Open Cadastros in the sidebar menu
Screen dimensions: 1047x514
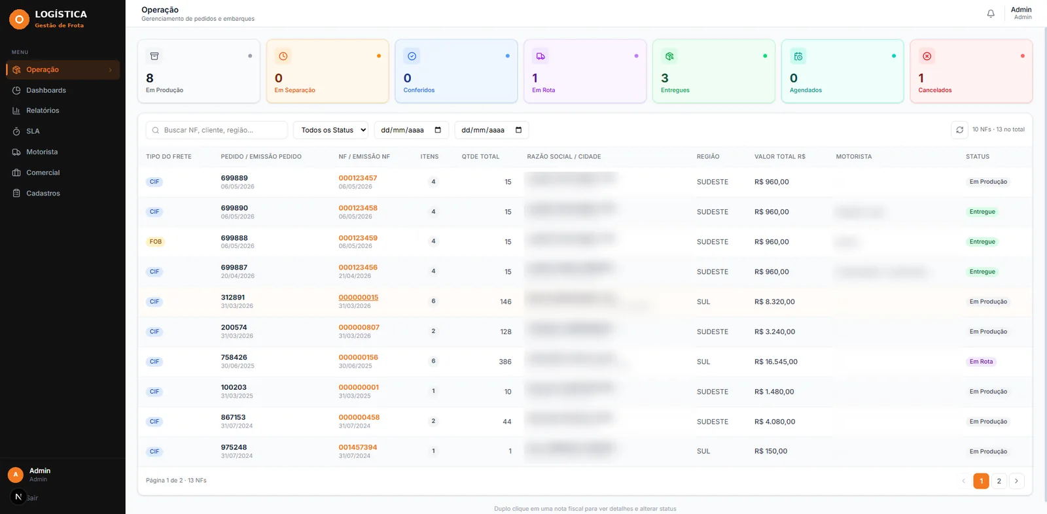coord(63,194)
